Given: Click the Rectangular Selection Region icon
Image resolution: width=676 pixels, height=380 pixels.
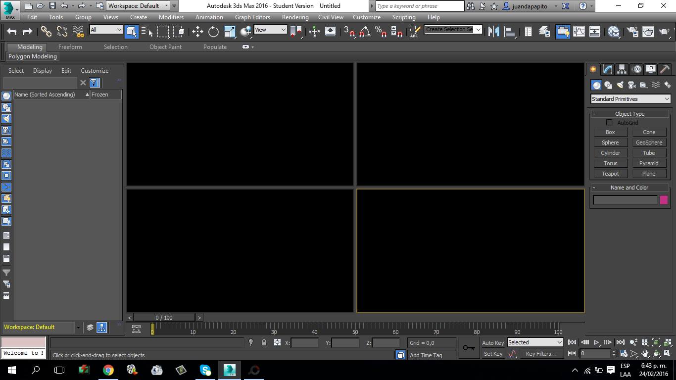Looking at the screenshot, I should pos(163,32).
